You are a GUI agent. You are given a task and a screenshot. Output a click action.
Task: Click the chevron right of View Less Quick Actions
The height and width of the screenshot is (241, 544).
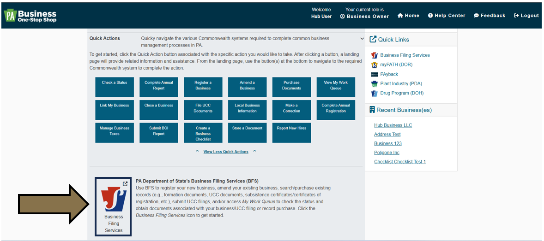coord(254,151)
